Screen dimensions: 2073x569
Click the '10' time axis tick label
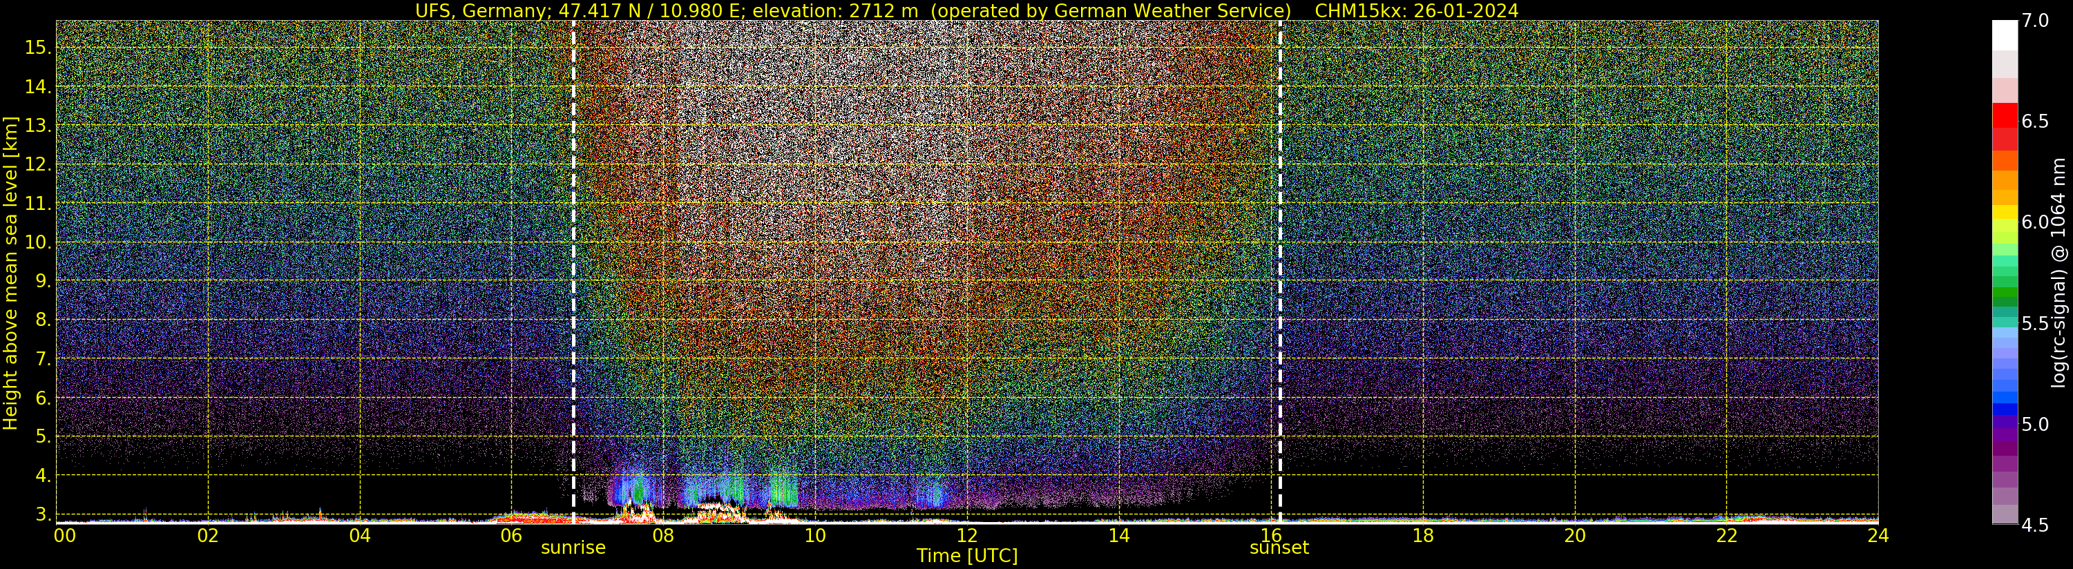click(x=815, y=535)
